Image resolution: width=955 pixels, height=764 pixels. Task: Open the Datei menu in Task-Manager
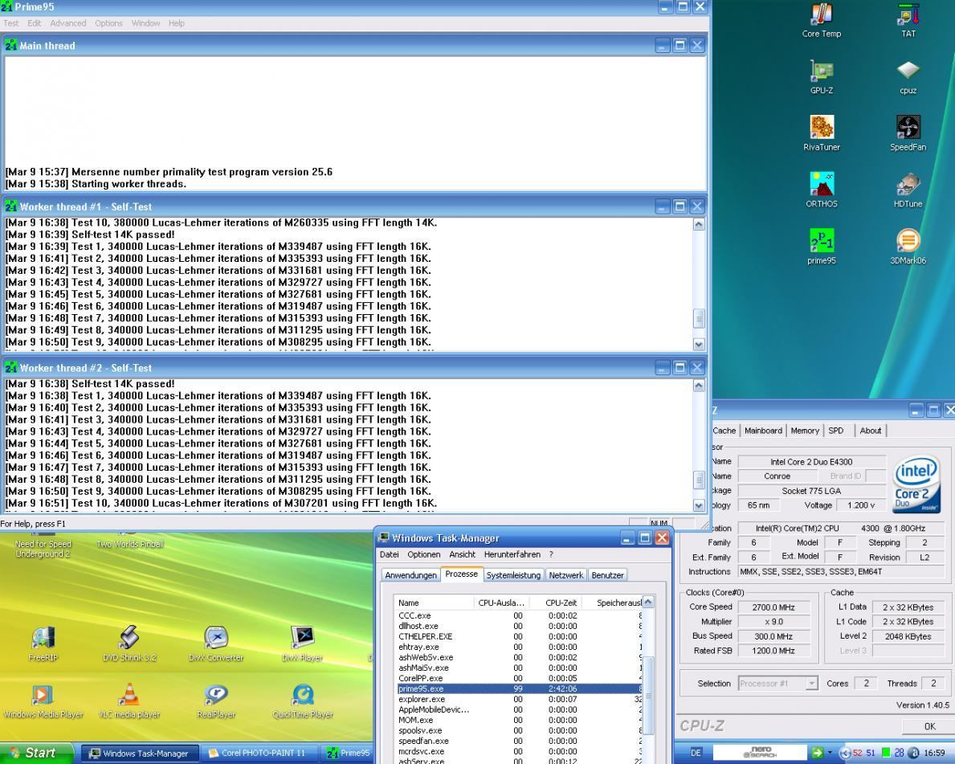390,554
